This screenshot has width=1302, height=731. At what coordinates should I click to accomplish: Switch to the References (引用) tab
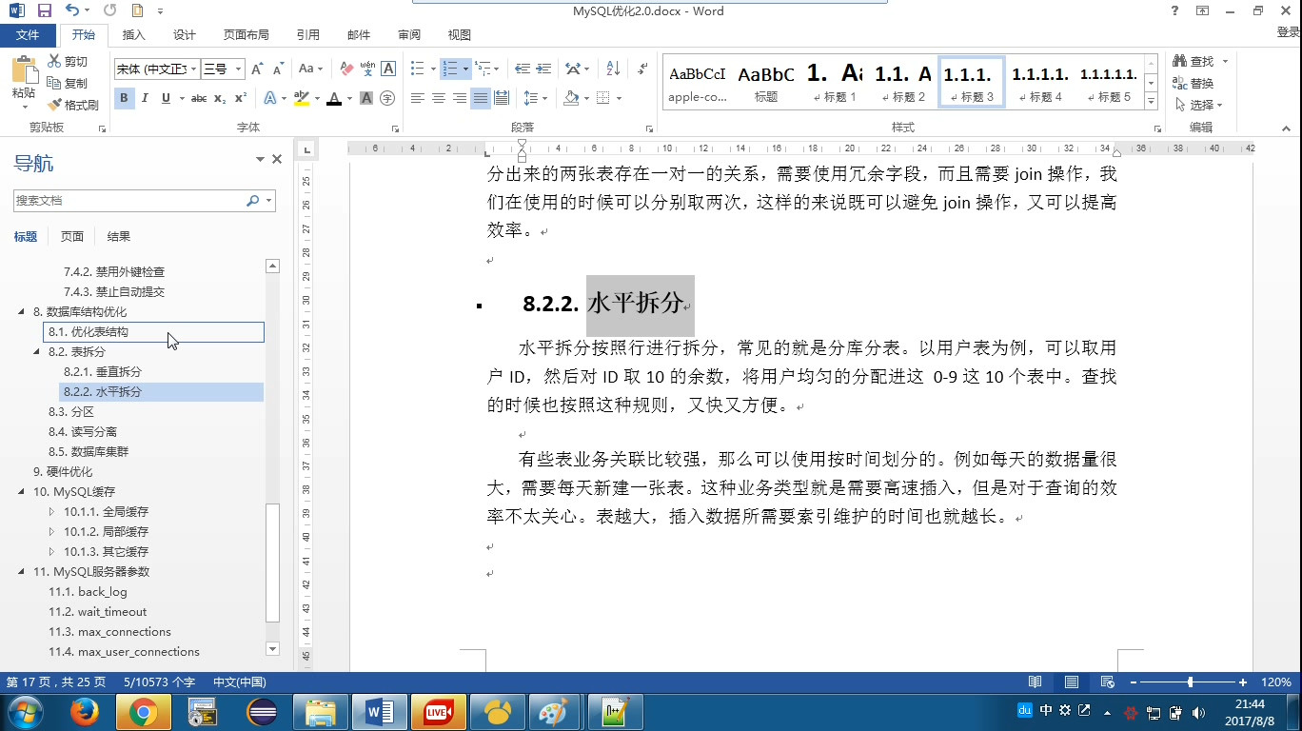308,35
